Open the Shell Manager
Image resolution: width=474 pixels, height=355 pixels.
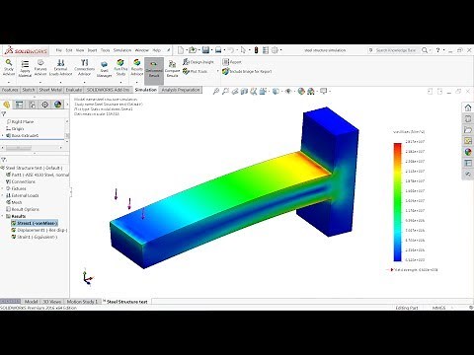(104, 69)
